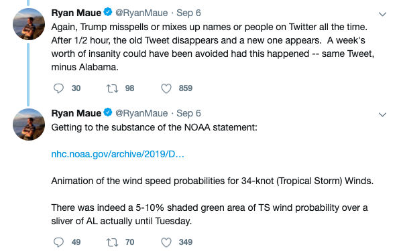The width and height of the screenshot is (401, 251).
Task: Click @RyanMaue handle in second tweet
Action: pos(141,113)
